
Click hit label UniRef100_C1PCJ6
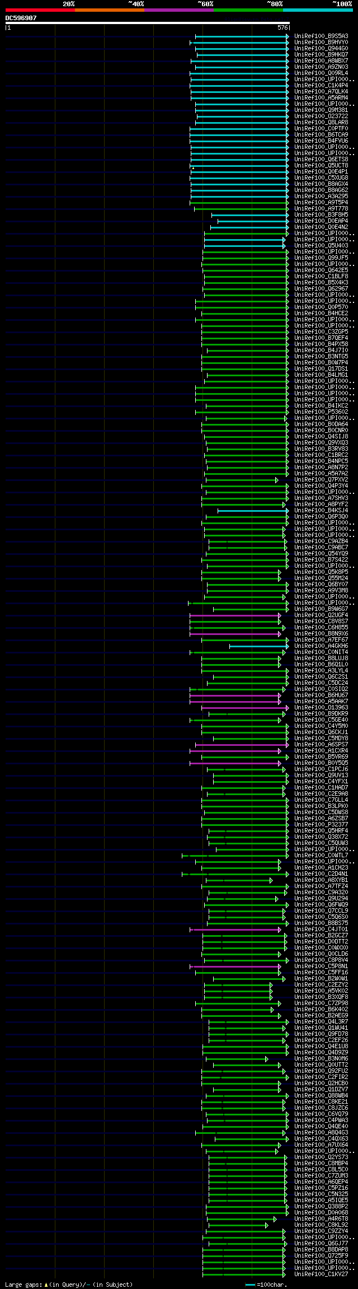[321, 769]
